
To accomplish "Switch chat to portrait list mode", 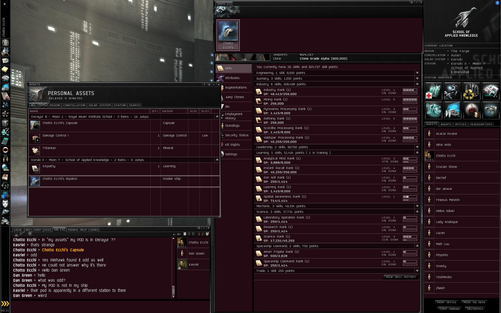I will click(x=193, y=234).
